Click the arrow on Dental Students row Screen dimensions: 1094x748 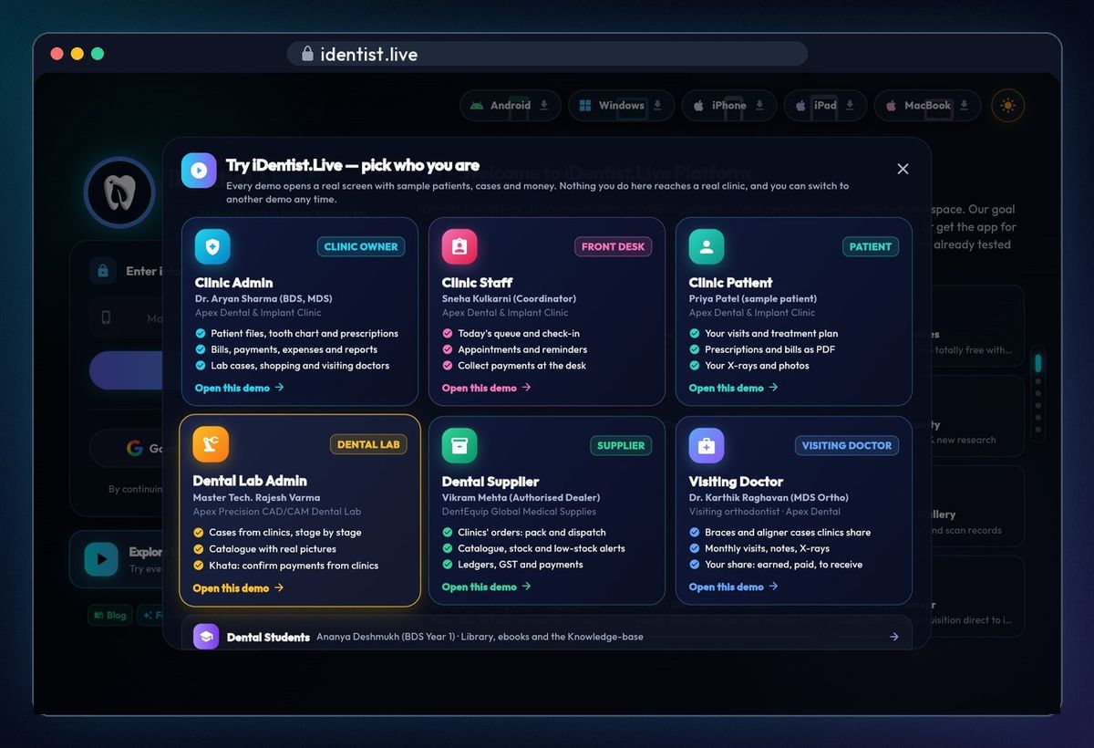pos(894,637)
